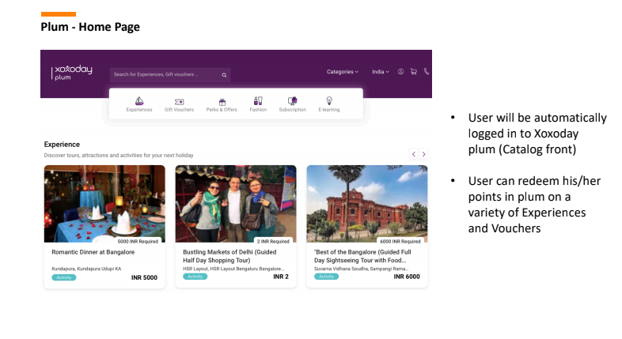Click Activity tag on Best of Bangalore card
This screenshot has height=339, width=622.
tap(327, 277)
